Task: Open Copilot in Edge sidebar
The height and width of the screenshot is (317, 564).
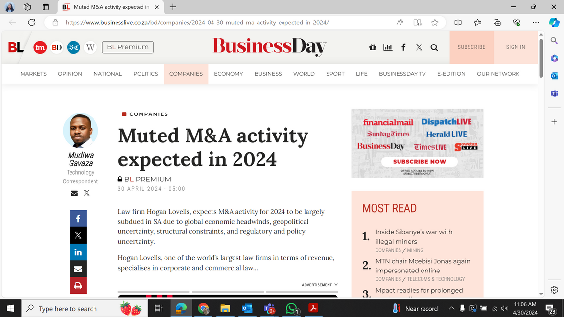Action: pos(554,23)
